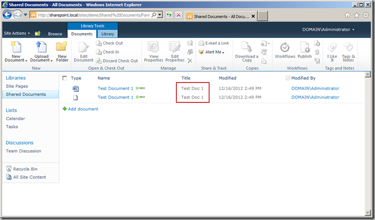Switch to the Browse ribbon tab

55,34
